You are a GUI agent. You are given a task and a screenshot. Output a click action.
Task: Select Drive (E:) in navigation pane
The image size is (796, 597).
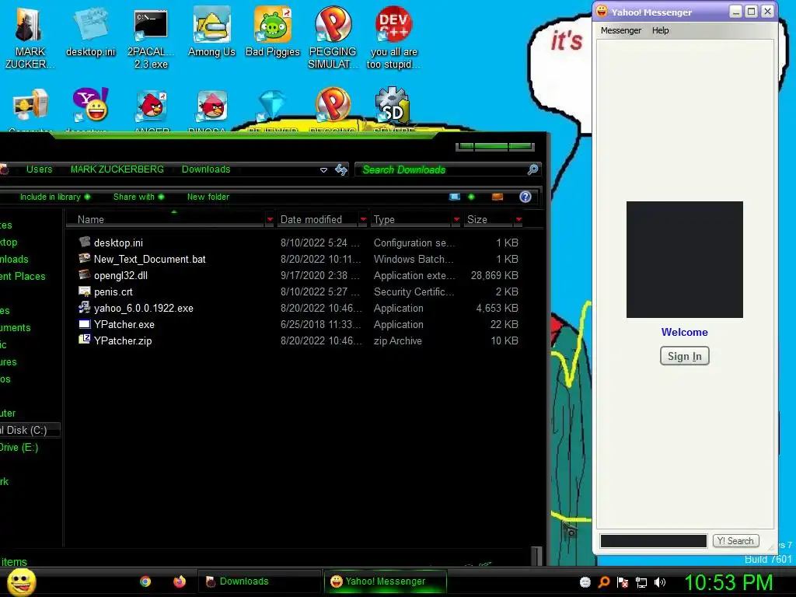[19, 447]
